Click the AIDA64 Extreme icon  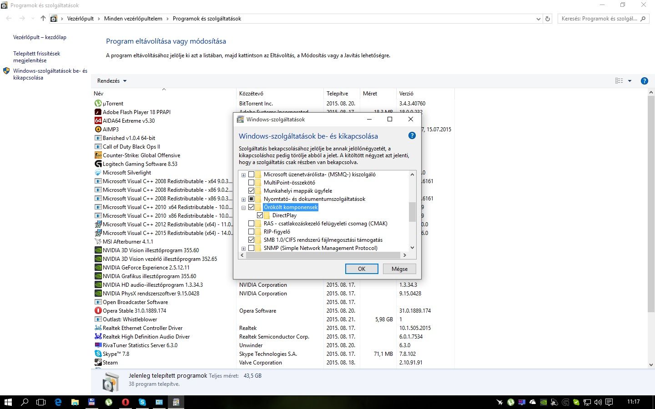[x=98, y=121]
